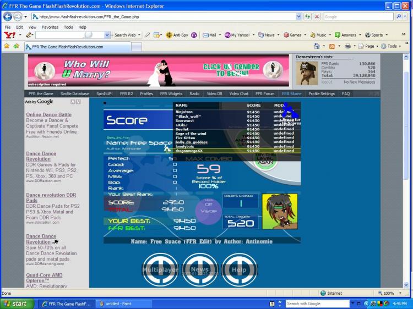Screen dimensions: 413x309
Task: Click the Yahoo! toolbar logo icon
Action: [x=9, y=35]
